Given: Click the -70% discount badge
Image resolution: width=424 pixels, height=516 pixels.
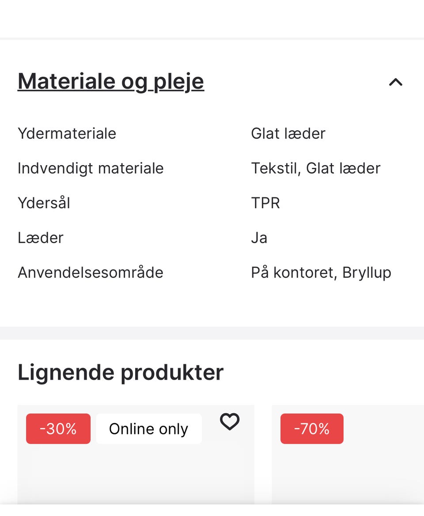Looking at the screenshot, I should pyautogui.click(x=312, y=429).
